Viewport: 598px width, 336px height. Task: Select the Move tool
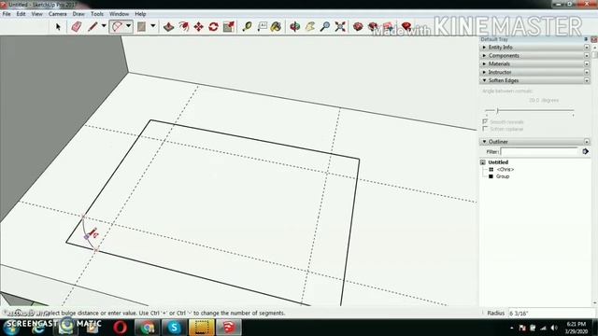click(199, 27)
